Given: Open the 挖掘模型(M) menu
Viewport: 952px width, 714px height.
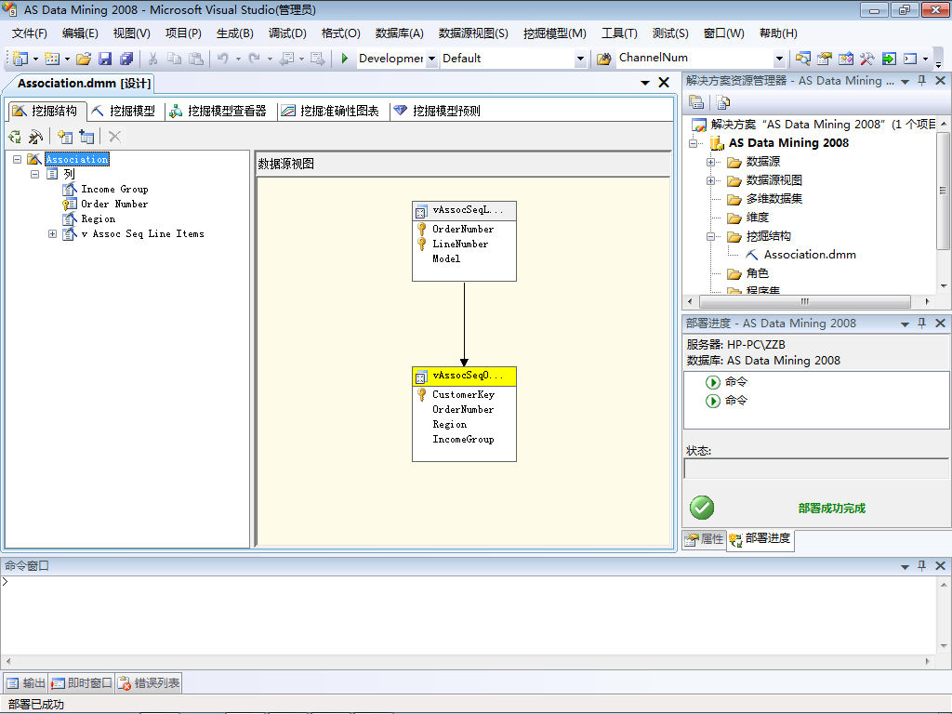Looking at the screenshot, I should tap(554, 33).
